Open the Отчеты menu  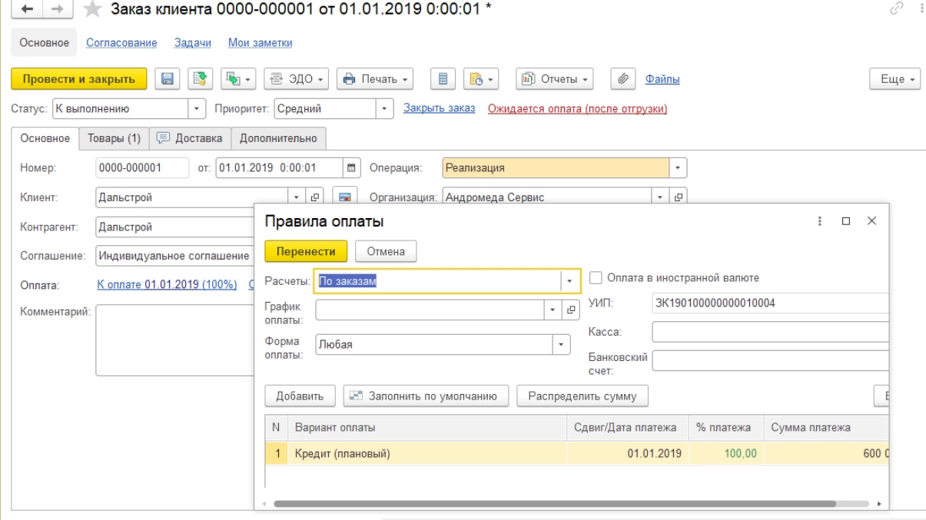point(555,79)
